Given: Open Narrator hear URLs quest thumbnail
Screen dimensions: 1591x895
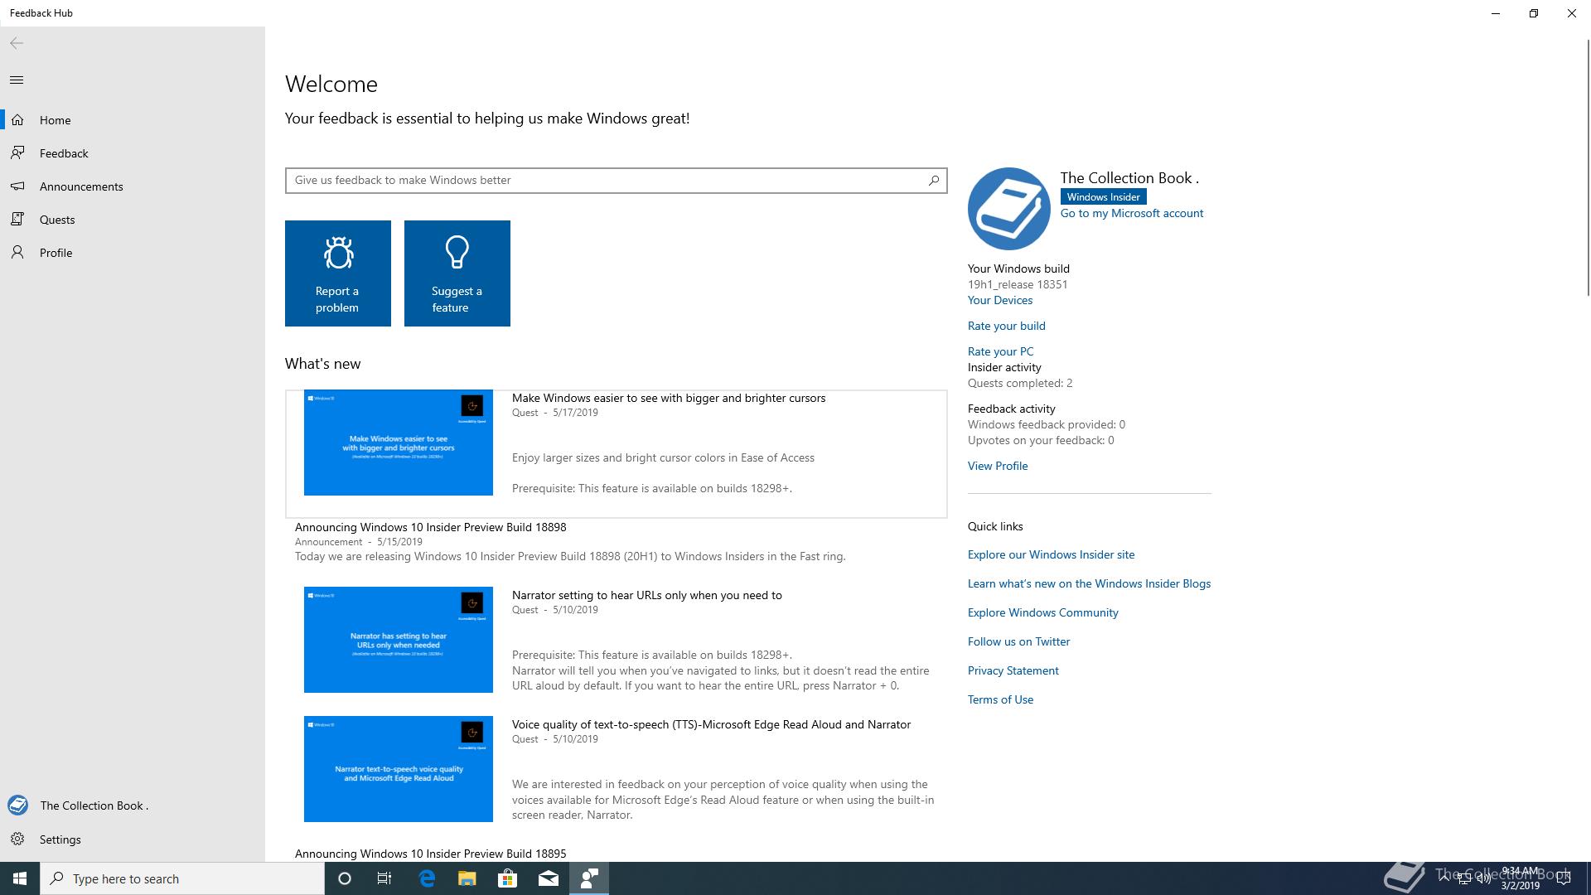Looking at the screenshot, I should [x=399, y=640].
